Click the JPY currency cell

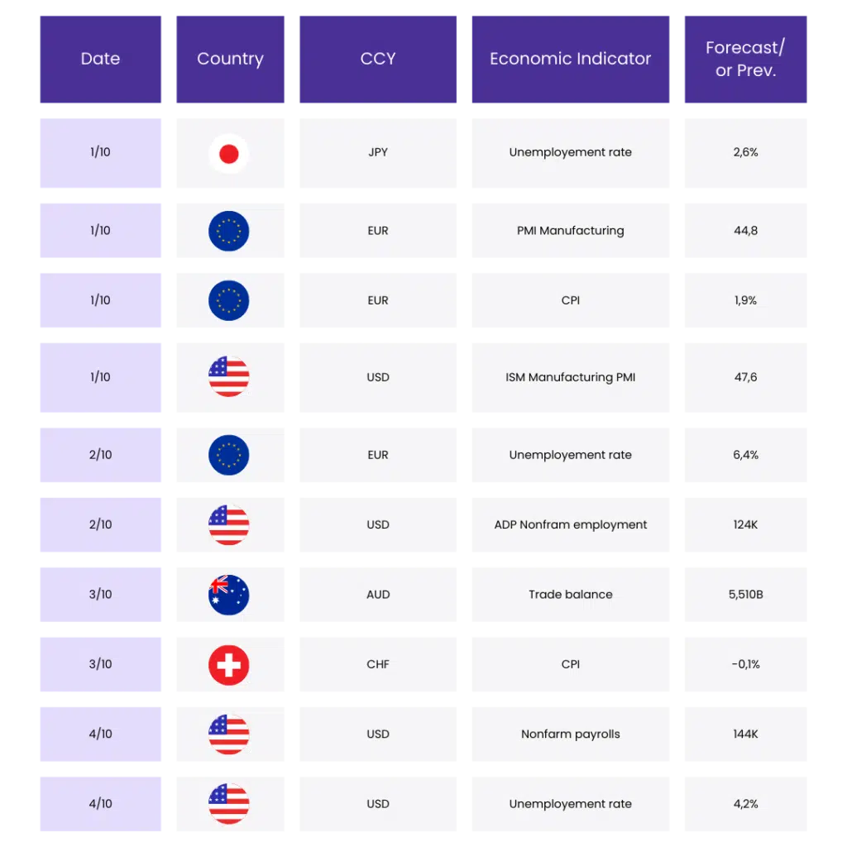click(378, 153)
